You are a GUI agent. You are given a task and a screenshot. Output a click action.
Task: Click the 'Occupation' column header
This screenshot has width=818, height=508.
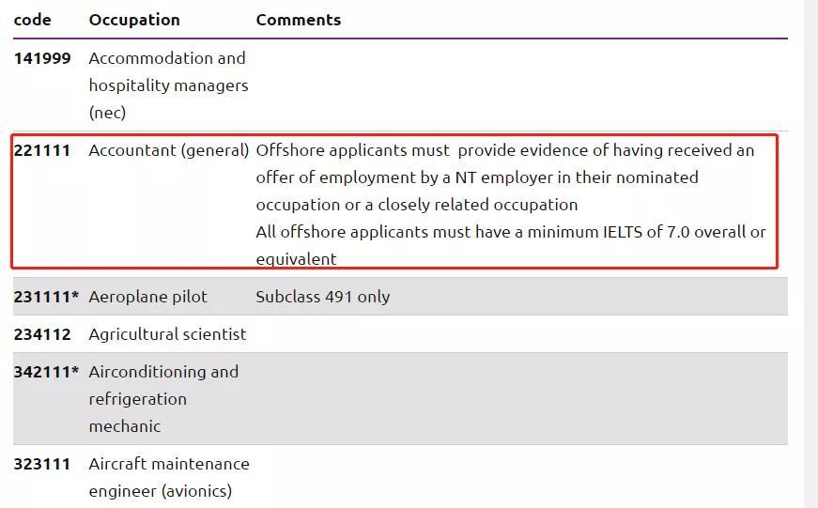[x=134, y=20]
